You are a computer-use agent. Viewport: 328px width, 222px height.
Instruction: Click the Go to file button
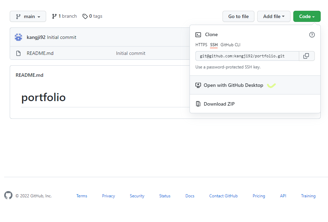point(238,16)
